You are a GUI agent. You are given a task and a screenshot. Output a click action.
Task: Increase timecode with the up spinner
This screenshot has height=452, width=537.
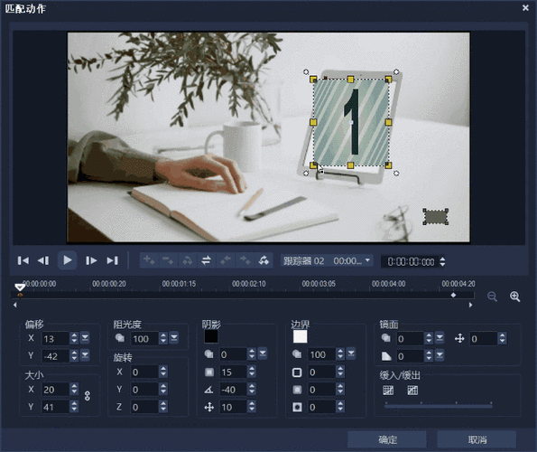442,259
